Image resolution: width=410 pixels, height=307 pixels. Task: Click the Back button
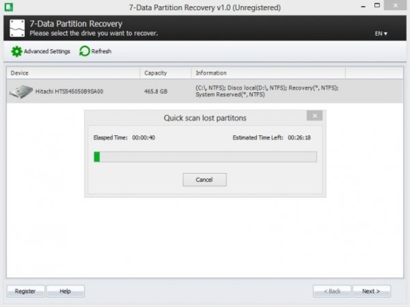point(332,291)
